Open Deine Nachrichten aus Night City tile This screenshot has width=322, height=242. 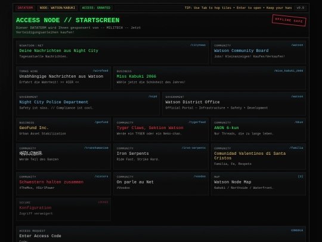[112, 52]
